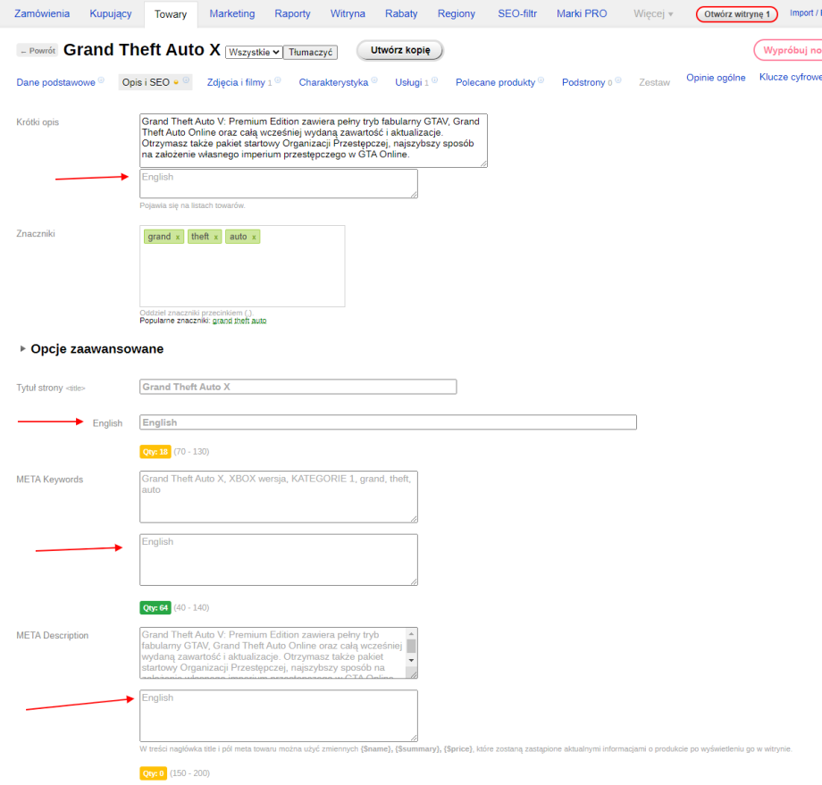Remove the 'theft' tag with its x
The height and width of the screenshot is (785, 822).
click(x=216, y=237)
